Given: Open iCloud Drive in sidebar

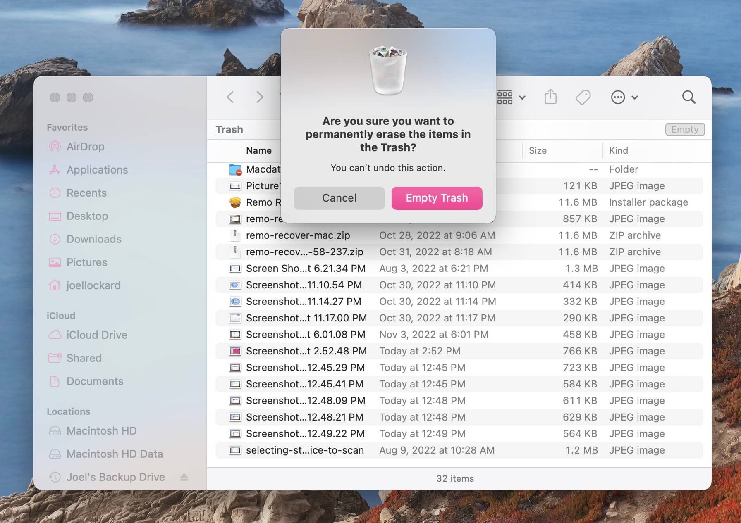Looking at the screenshot, I should pos(97,335).
